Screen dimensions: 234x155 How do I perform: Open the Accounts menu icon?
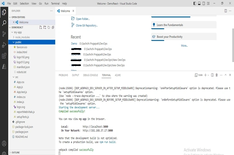[4, 143]
